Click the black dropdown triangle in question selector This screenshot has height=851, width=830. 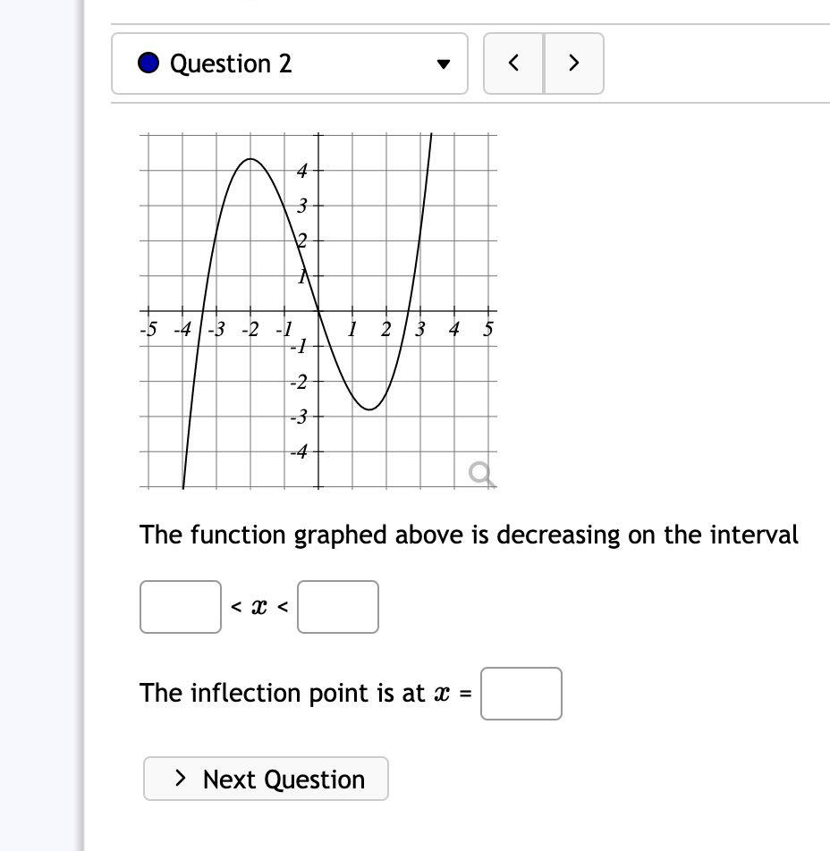(x=444, y=64)
